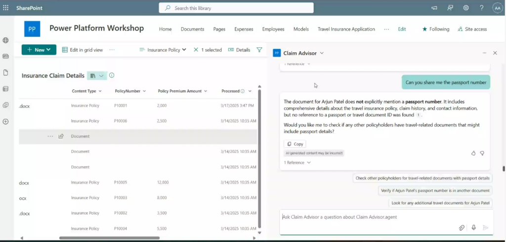506x242 pixels.
Task: Expand the 1 Reference section below the answer
Action: point(297,163)
